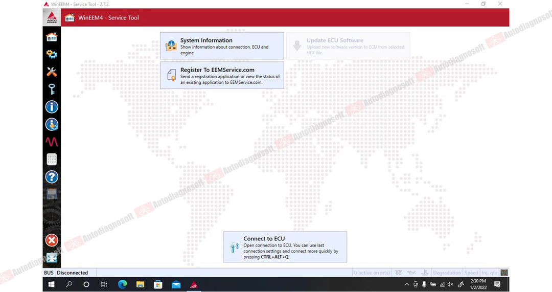Open File Explorer from taskbar
The height and width of the screenshot is (292, 552).
pyautogui.click(x=140, y=284)
